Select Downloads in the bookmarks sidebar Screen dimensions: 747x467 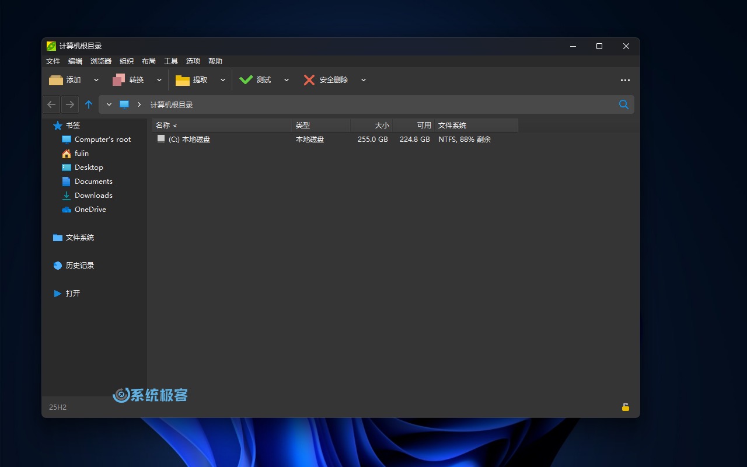click(x=93, y=196)
